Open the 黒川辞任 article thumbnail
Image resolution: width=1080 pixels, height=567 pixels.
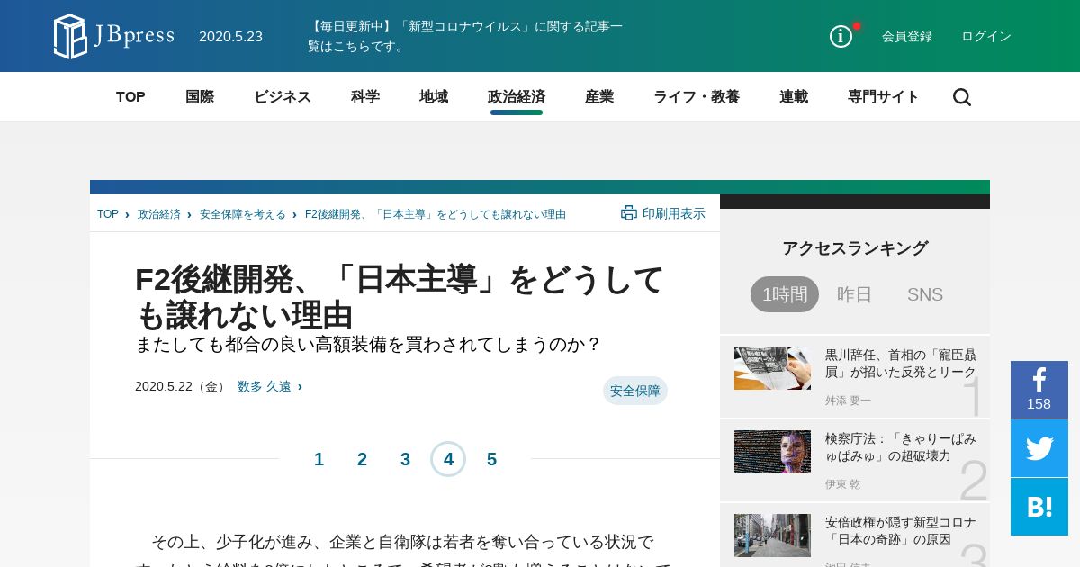click(x=772, y=368)
